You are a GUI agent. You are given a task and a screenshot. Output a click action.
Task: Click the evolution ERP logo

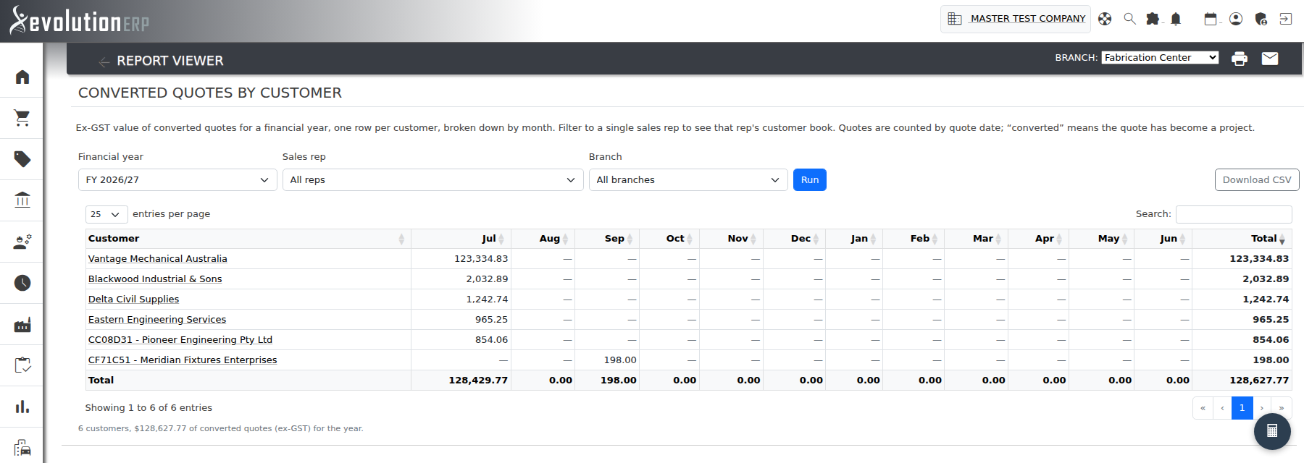[79, 20]
